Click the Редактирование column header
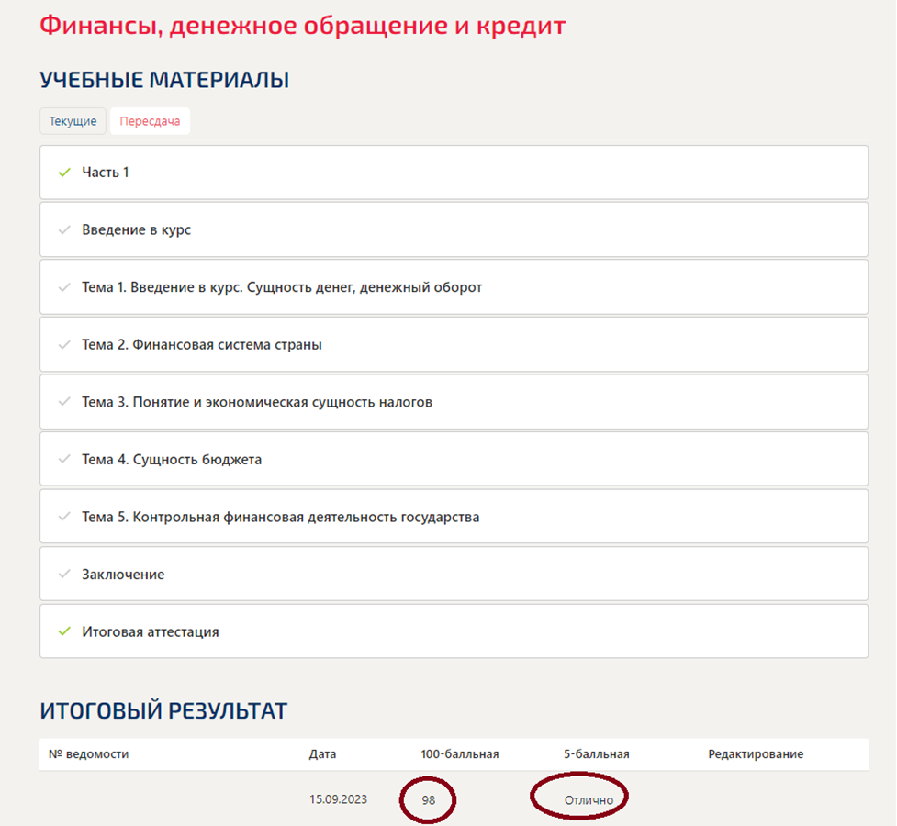 pos(756,753)
